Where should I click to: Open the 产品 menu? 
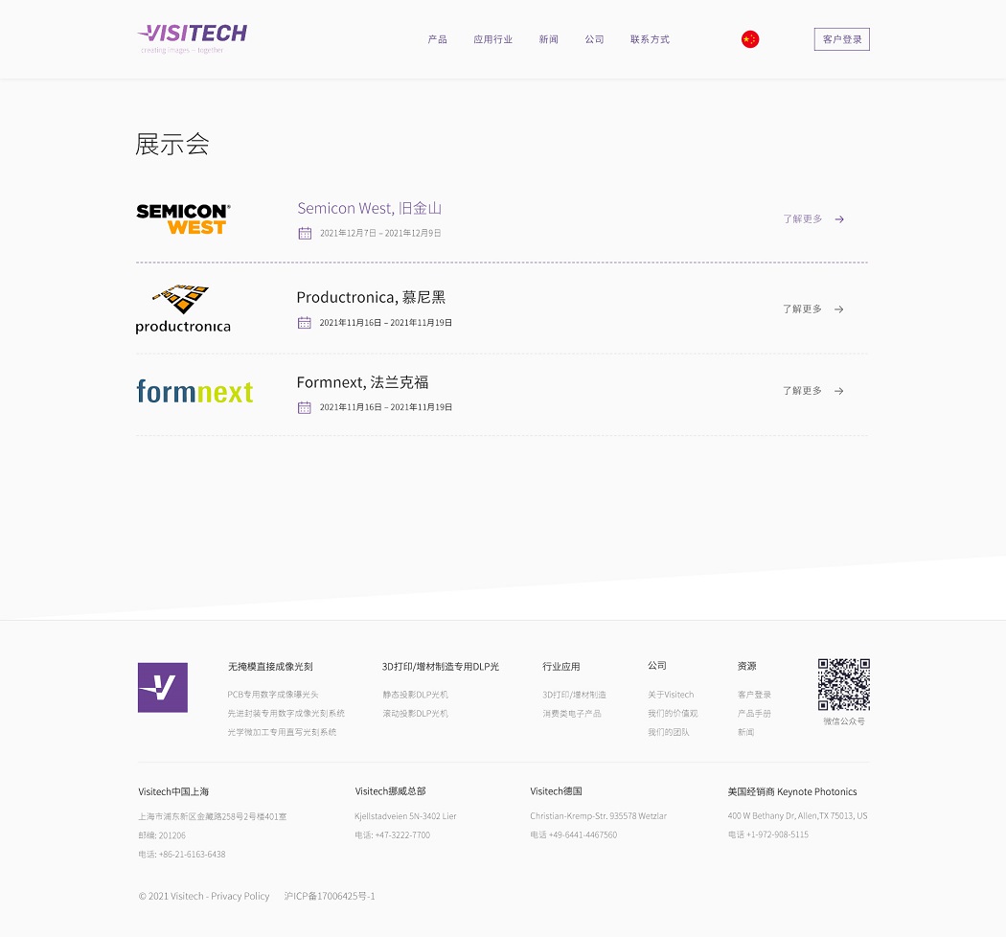pyautogui.click(x=438, y=40)
